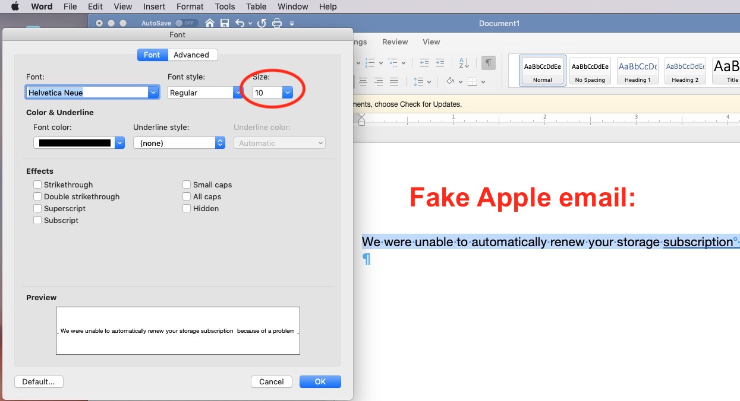740x401 pixels.
Task: Enable the Strikethrough checkbox
Action: (38, 184)
